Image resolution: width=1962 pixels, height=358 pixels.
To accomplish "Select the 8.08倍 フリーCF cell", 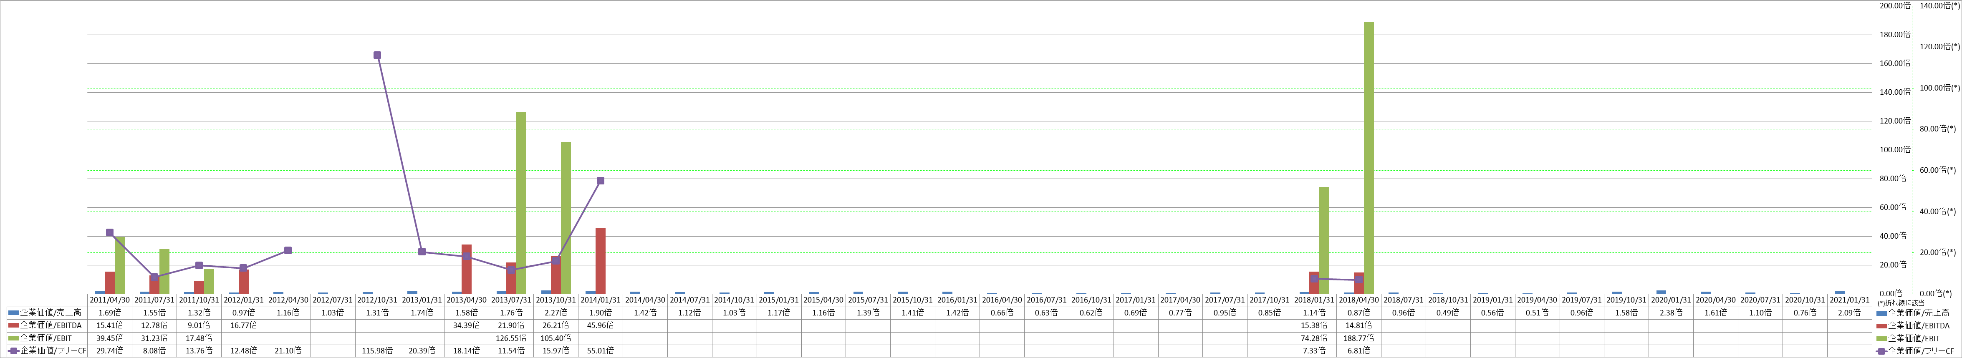I will pyautogui.click(x=154, y=351).
